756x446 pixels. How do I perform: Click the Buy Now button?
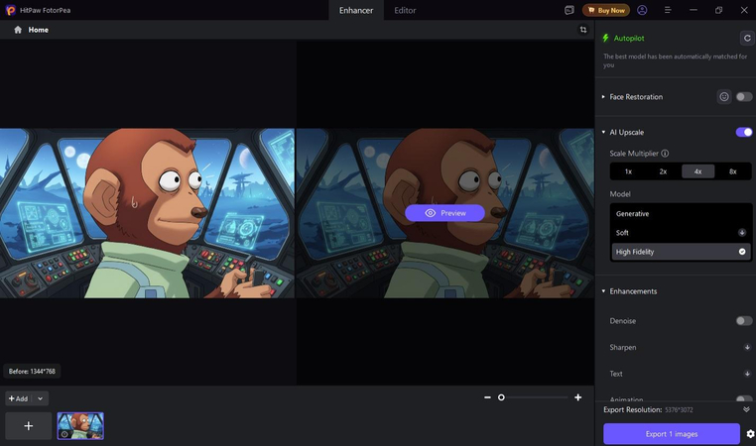pos(606,10)
